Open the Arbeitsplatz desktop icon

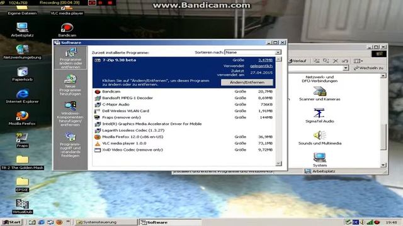click(x=23, y=30)
